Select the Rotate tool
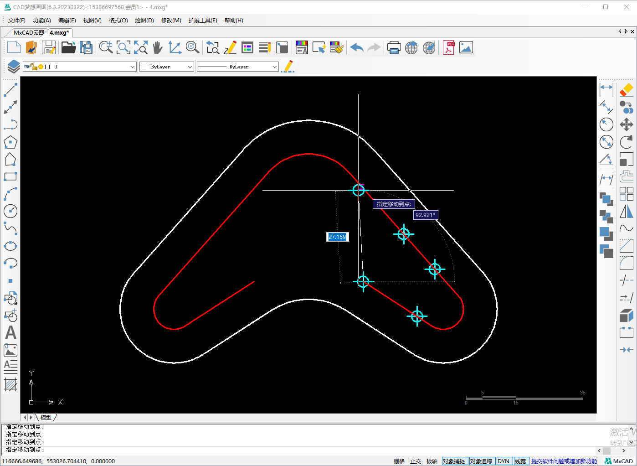637x466 pixels. click(x=627, y=142)
